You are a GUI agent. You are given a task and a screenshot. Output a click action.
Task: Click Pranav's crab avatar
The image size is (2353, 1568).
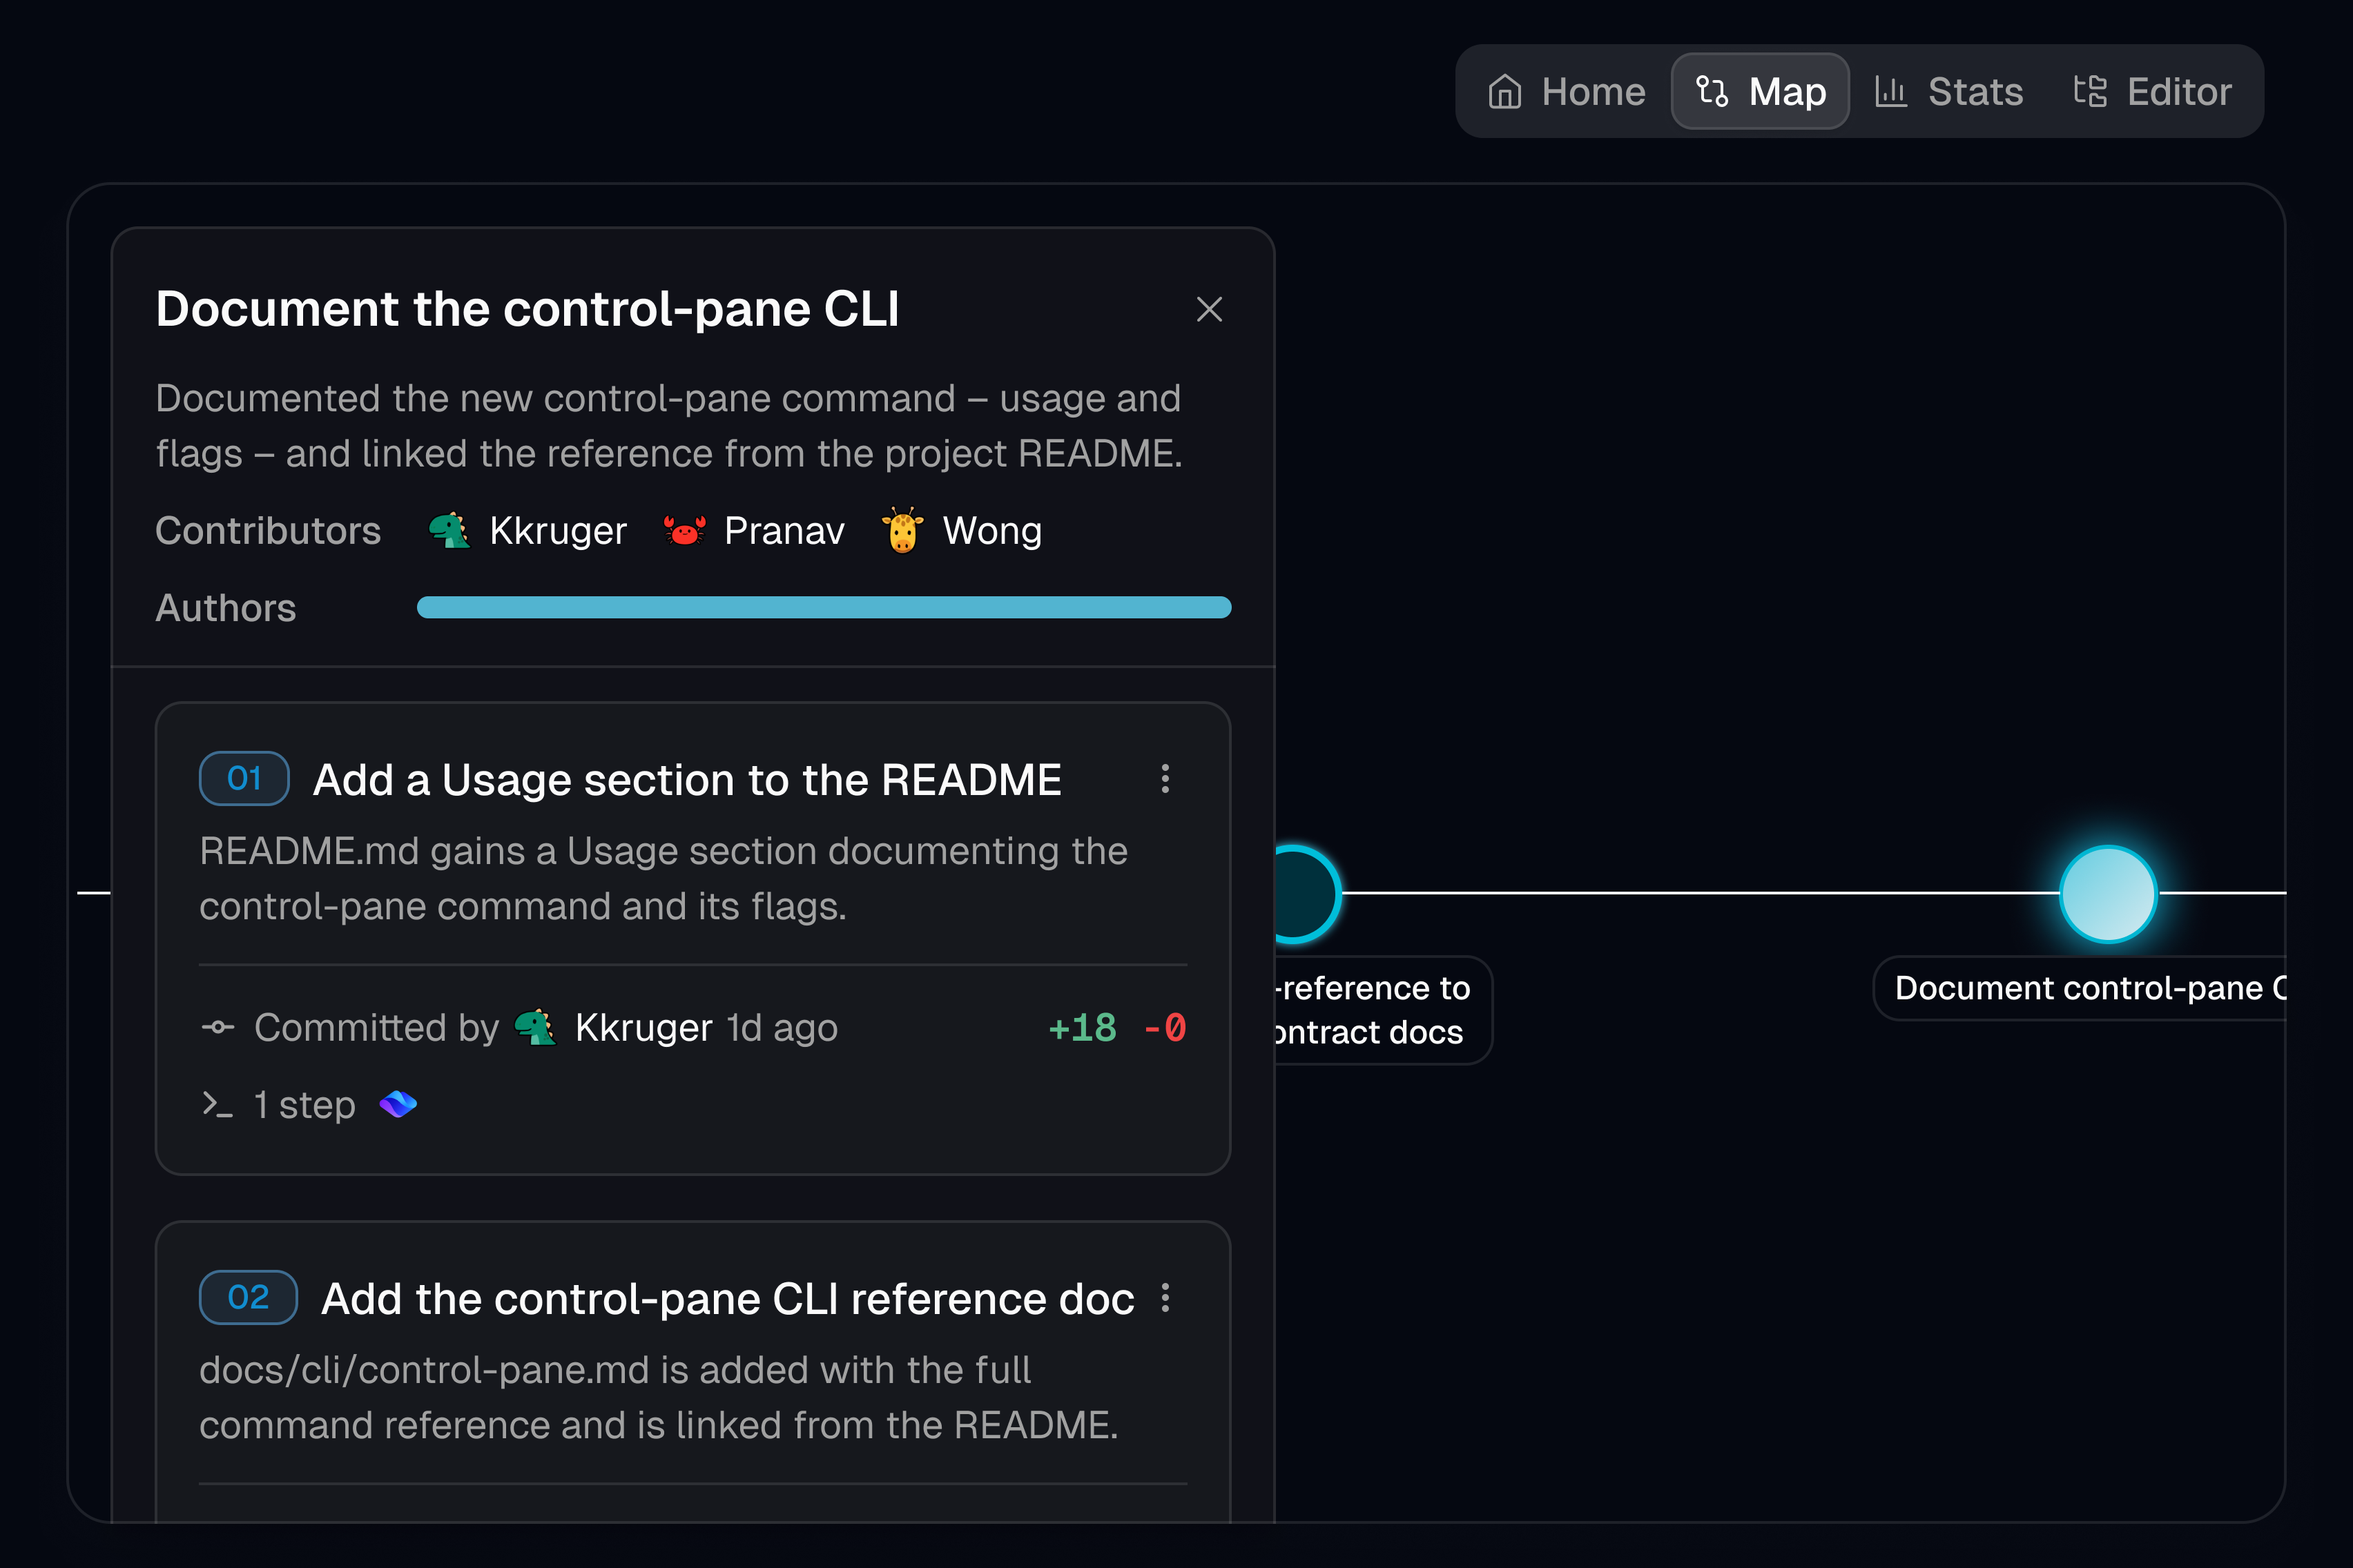pyautogui.click(x=684, y=531)
